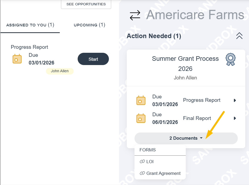Click the Progress Report title in left panel
249x185 pixels.
tap(29, 47)
